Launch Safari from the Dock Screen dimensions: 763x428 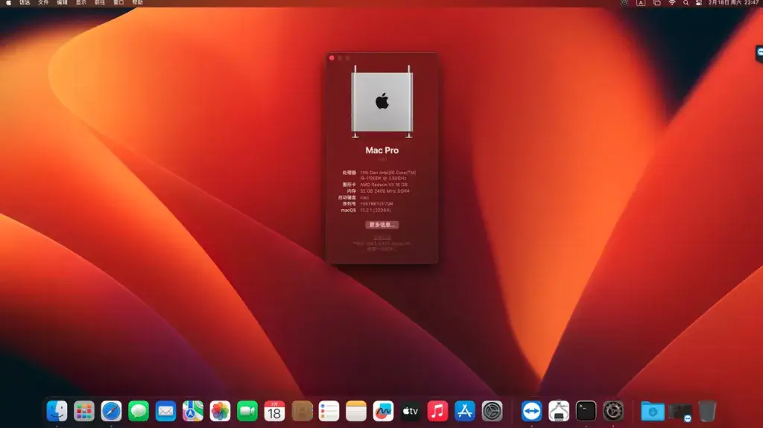tap(112, 411)
